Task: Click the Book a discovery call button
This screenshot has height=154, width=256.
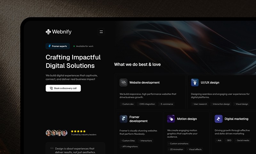Action: point(63,88)
